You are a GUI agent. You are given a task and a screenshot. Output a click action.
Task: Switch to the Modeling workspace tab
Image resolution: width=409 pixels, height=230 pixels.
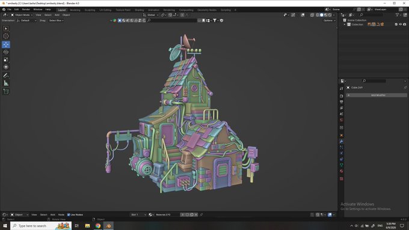tap(75, 10)
